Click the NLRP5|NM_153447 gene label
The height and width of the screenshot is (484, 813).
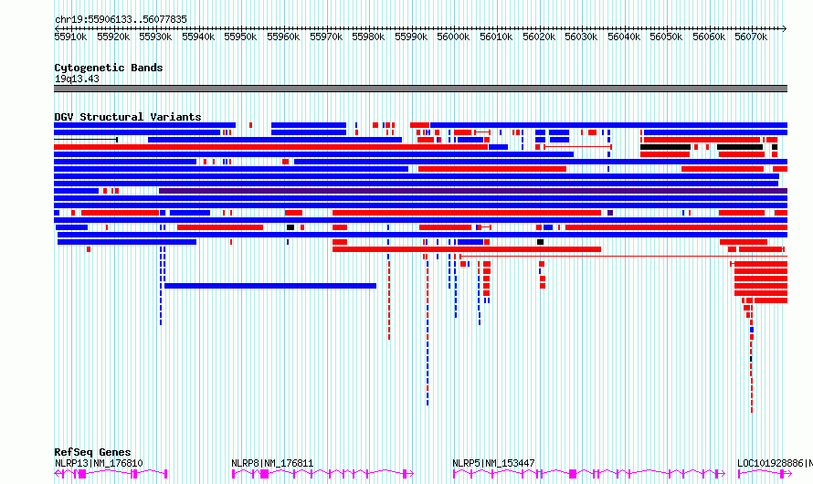tap(493, 463)
